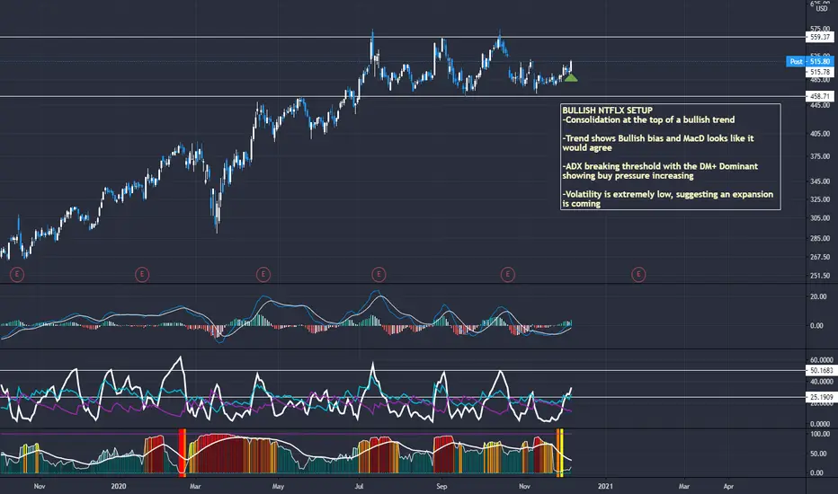Click the 285.00 price axis value

820,238
